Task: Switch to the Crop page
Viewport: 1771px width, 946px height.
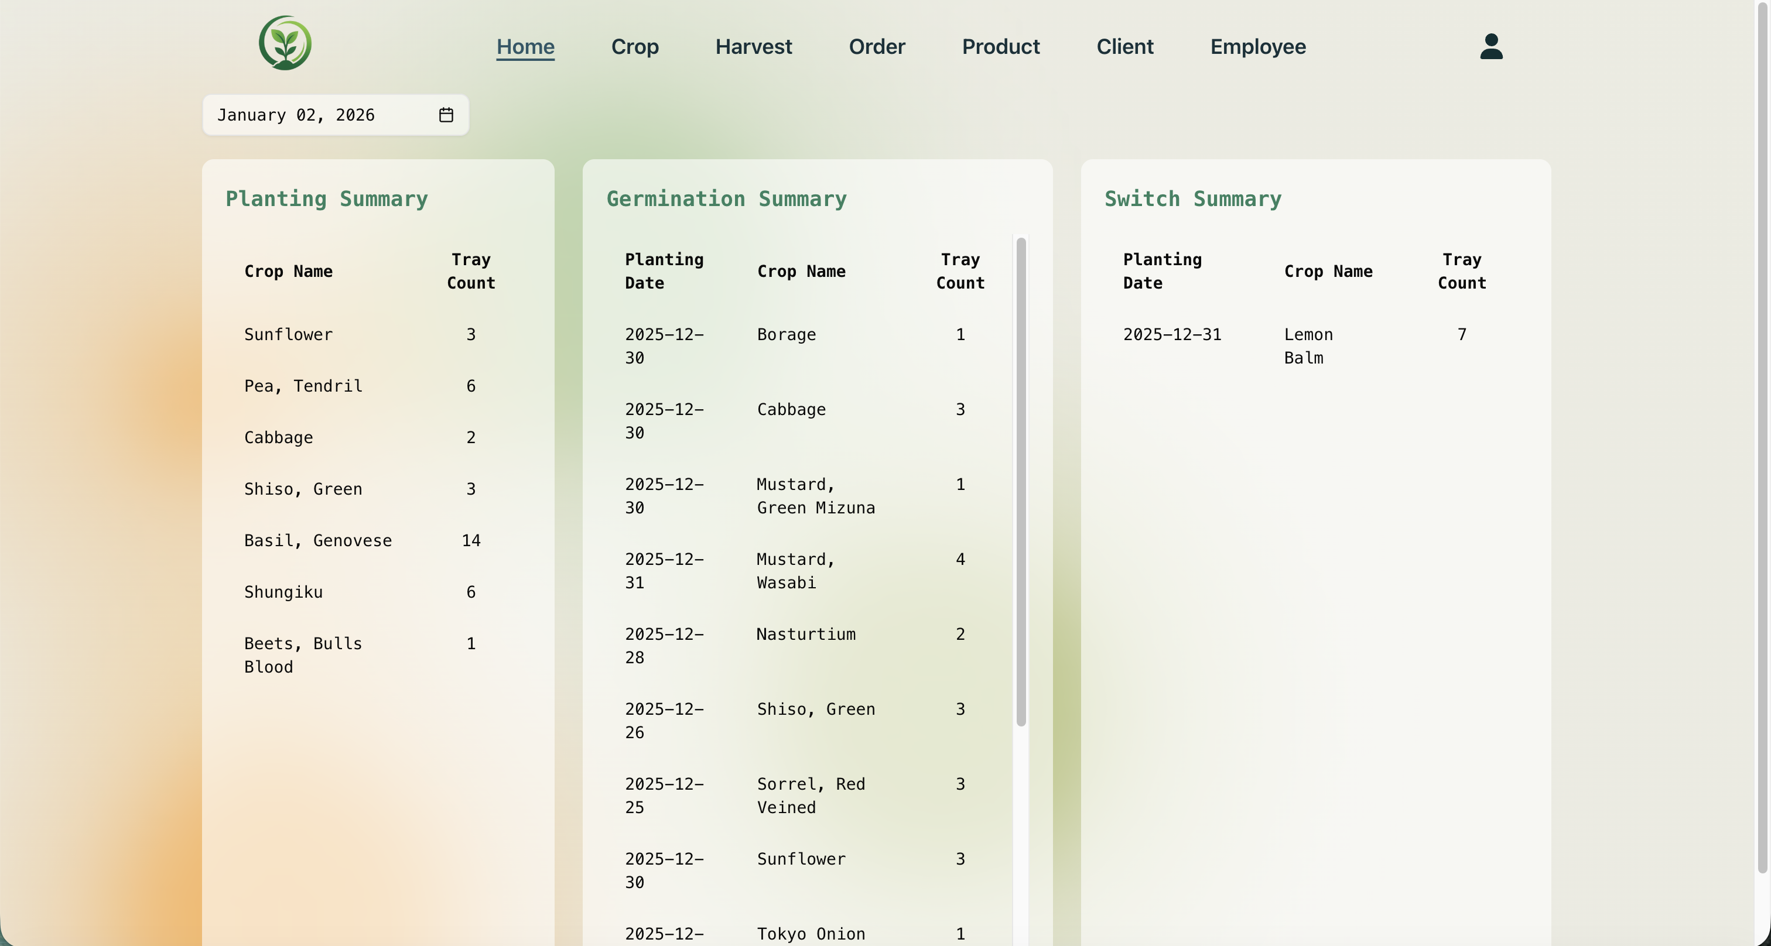Action: coord(635,47)
